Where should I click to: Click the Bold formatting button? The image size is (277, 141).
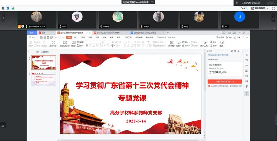[x=87, y=46]
